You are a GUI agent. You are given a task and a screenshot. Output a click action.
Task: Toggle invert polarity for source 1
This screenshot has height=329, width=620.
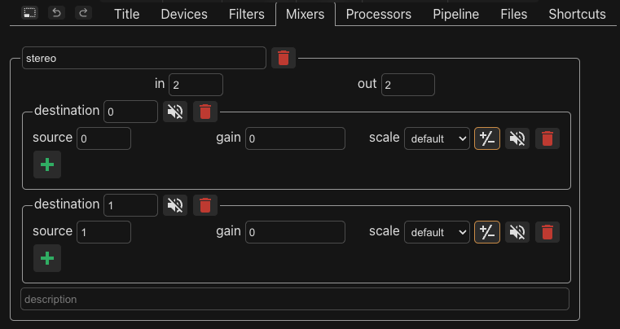pyautogui.click(x=487, y=232)
